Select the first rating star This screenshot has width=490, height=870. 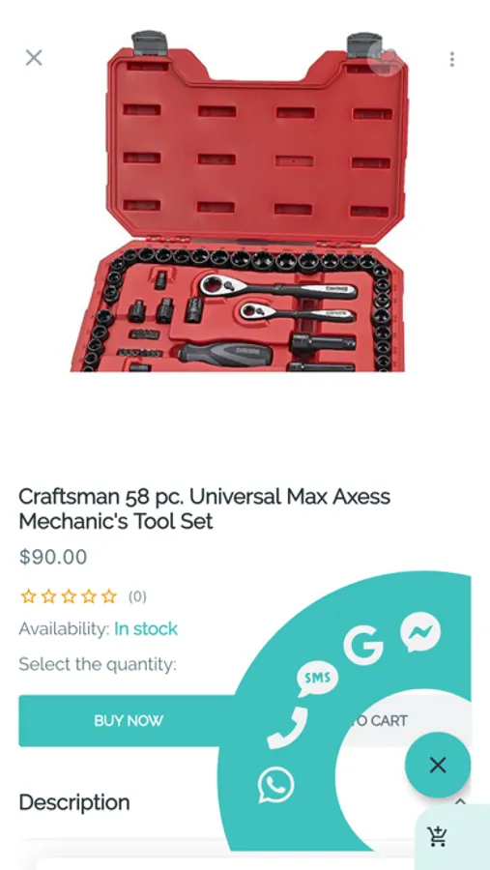coord(28,596)
